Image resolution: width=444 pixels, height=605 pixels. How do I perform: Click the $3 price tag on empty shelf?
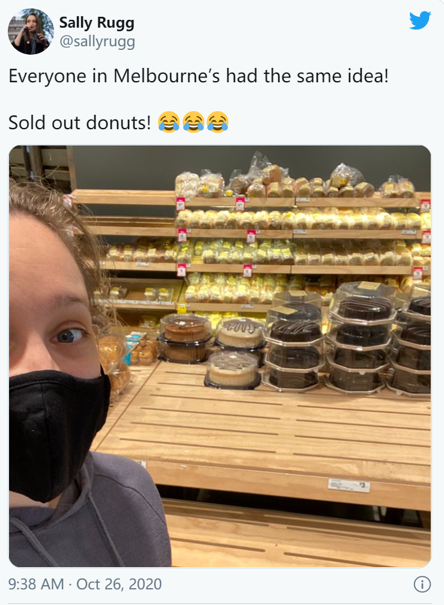349,484
